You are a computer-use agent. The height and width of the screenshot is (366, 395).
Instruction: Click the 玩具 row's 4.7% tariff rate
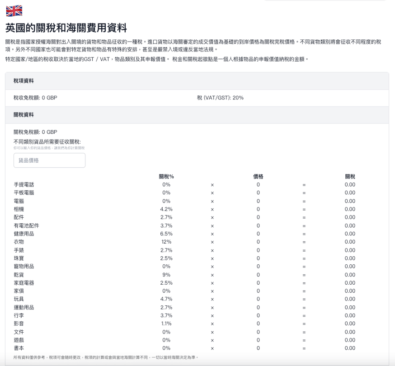click(x=166, y=299)
